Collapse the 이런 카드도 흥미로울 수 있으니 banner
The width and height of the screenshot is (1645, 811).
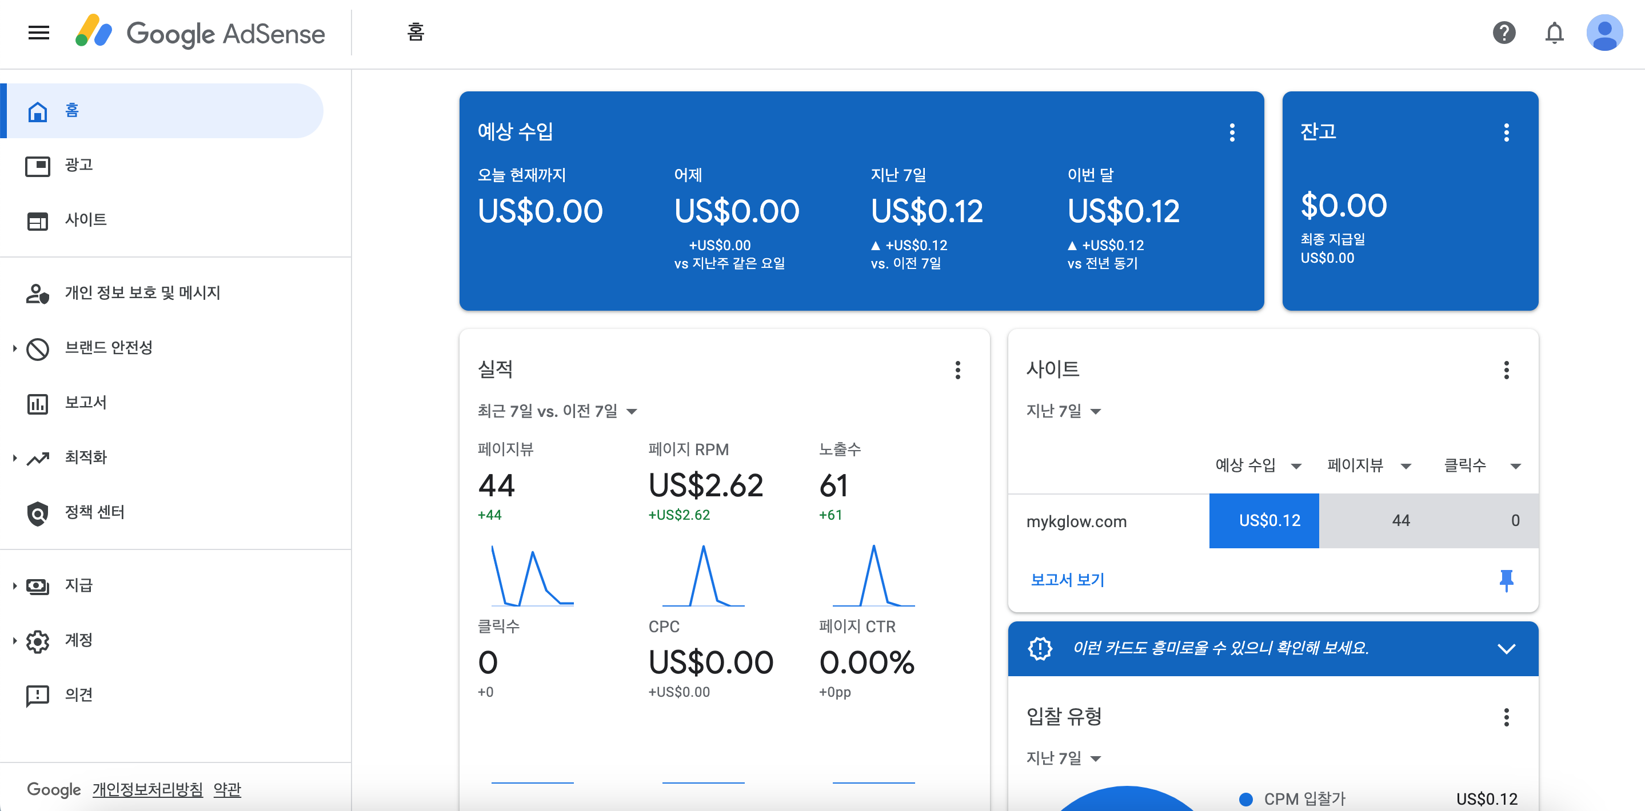[x=1507, y=649]
